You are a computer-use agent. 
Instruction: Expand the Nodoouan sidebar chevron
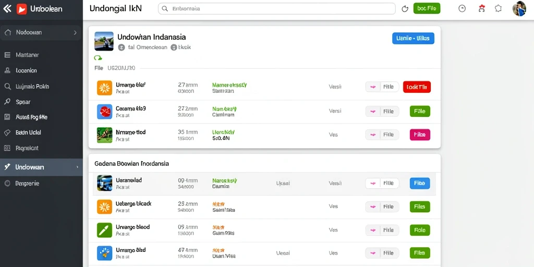pyautogui.click(x=75, y=33)
